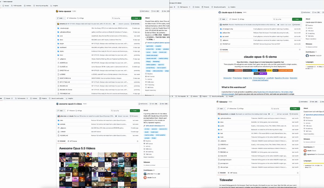The height and width of the screenshot is (188, 324).
Task: Open the Projects tab in claude-opus-5-5-demo
Action: click(x=205, y=7)
